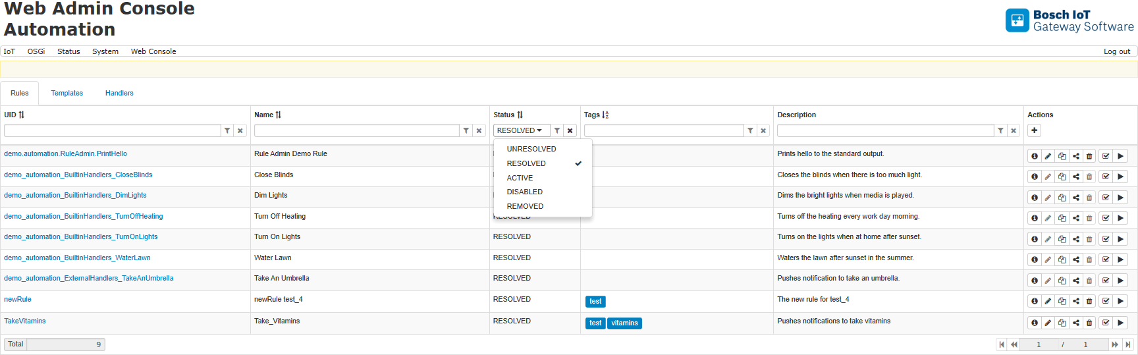The height and width of the screenshot is (355, 1138).
Task: Clear the Name column filter
Action: [x=479, y=130]
